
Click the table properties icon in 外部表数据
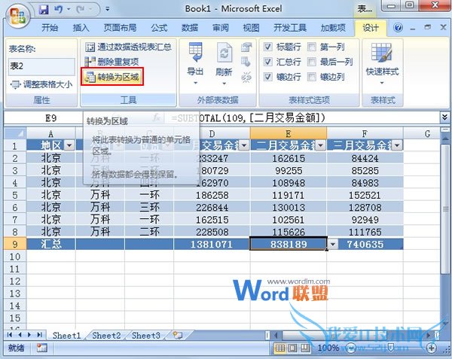[x=246, y=47]
